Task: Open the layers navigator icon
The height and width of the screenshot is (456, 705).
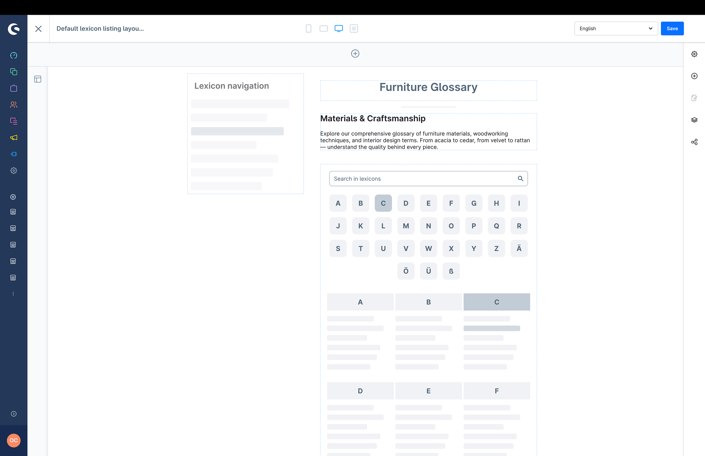Action: tap(694, 120)
